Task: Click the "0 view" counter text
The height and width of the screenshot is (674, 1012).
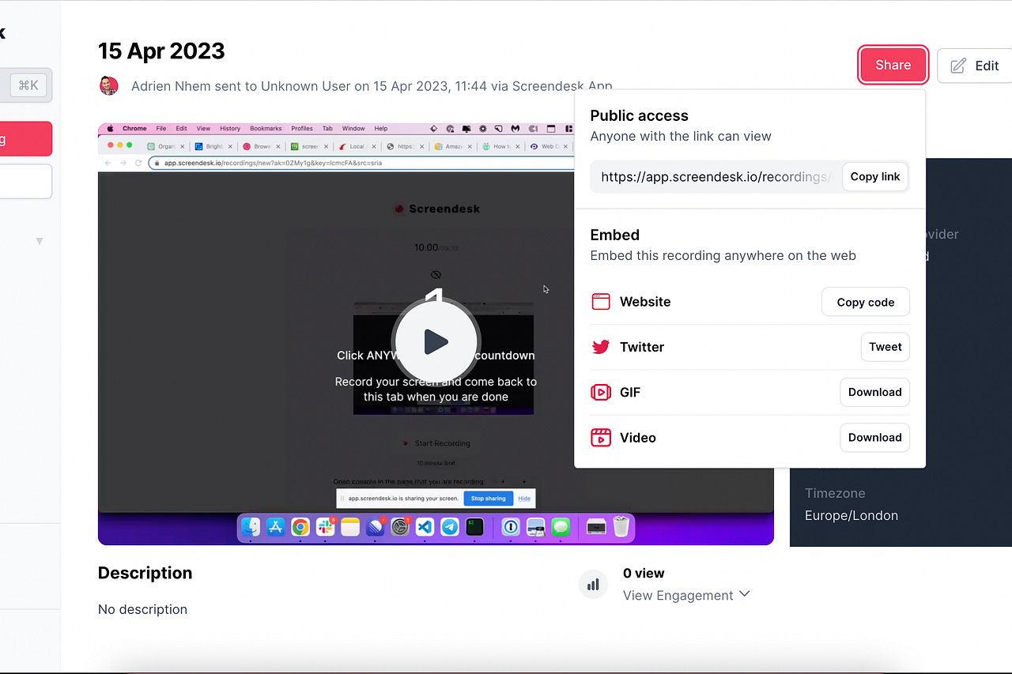Action: [x=644, y=573]
